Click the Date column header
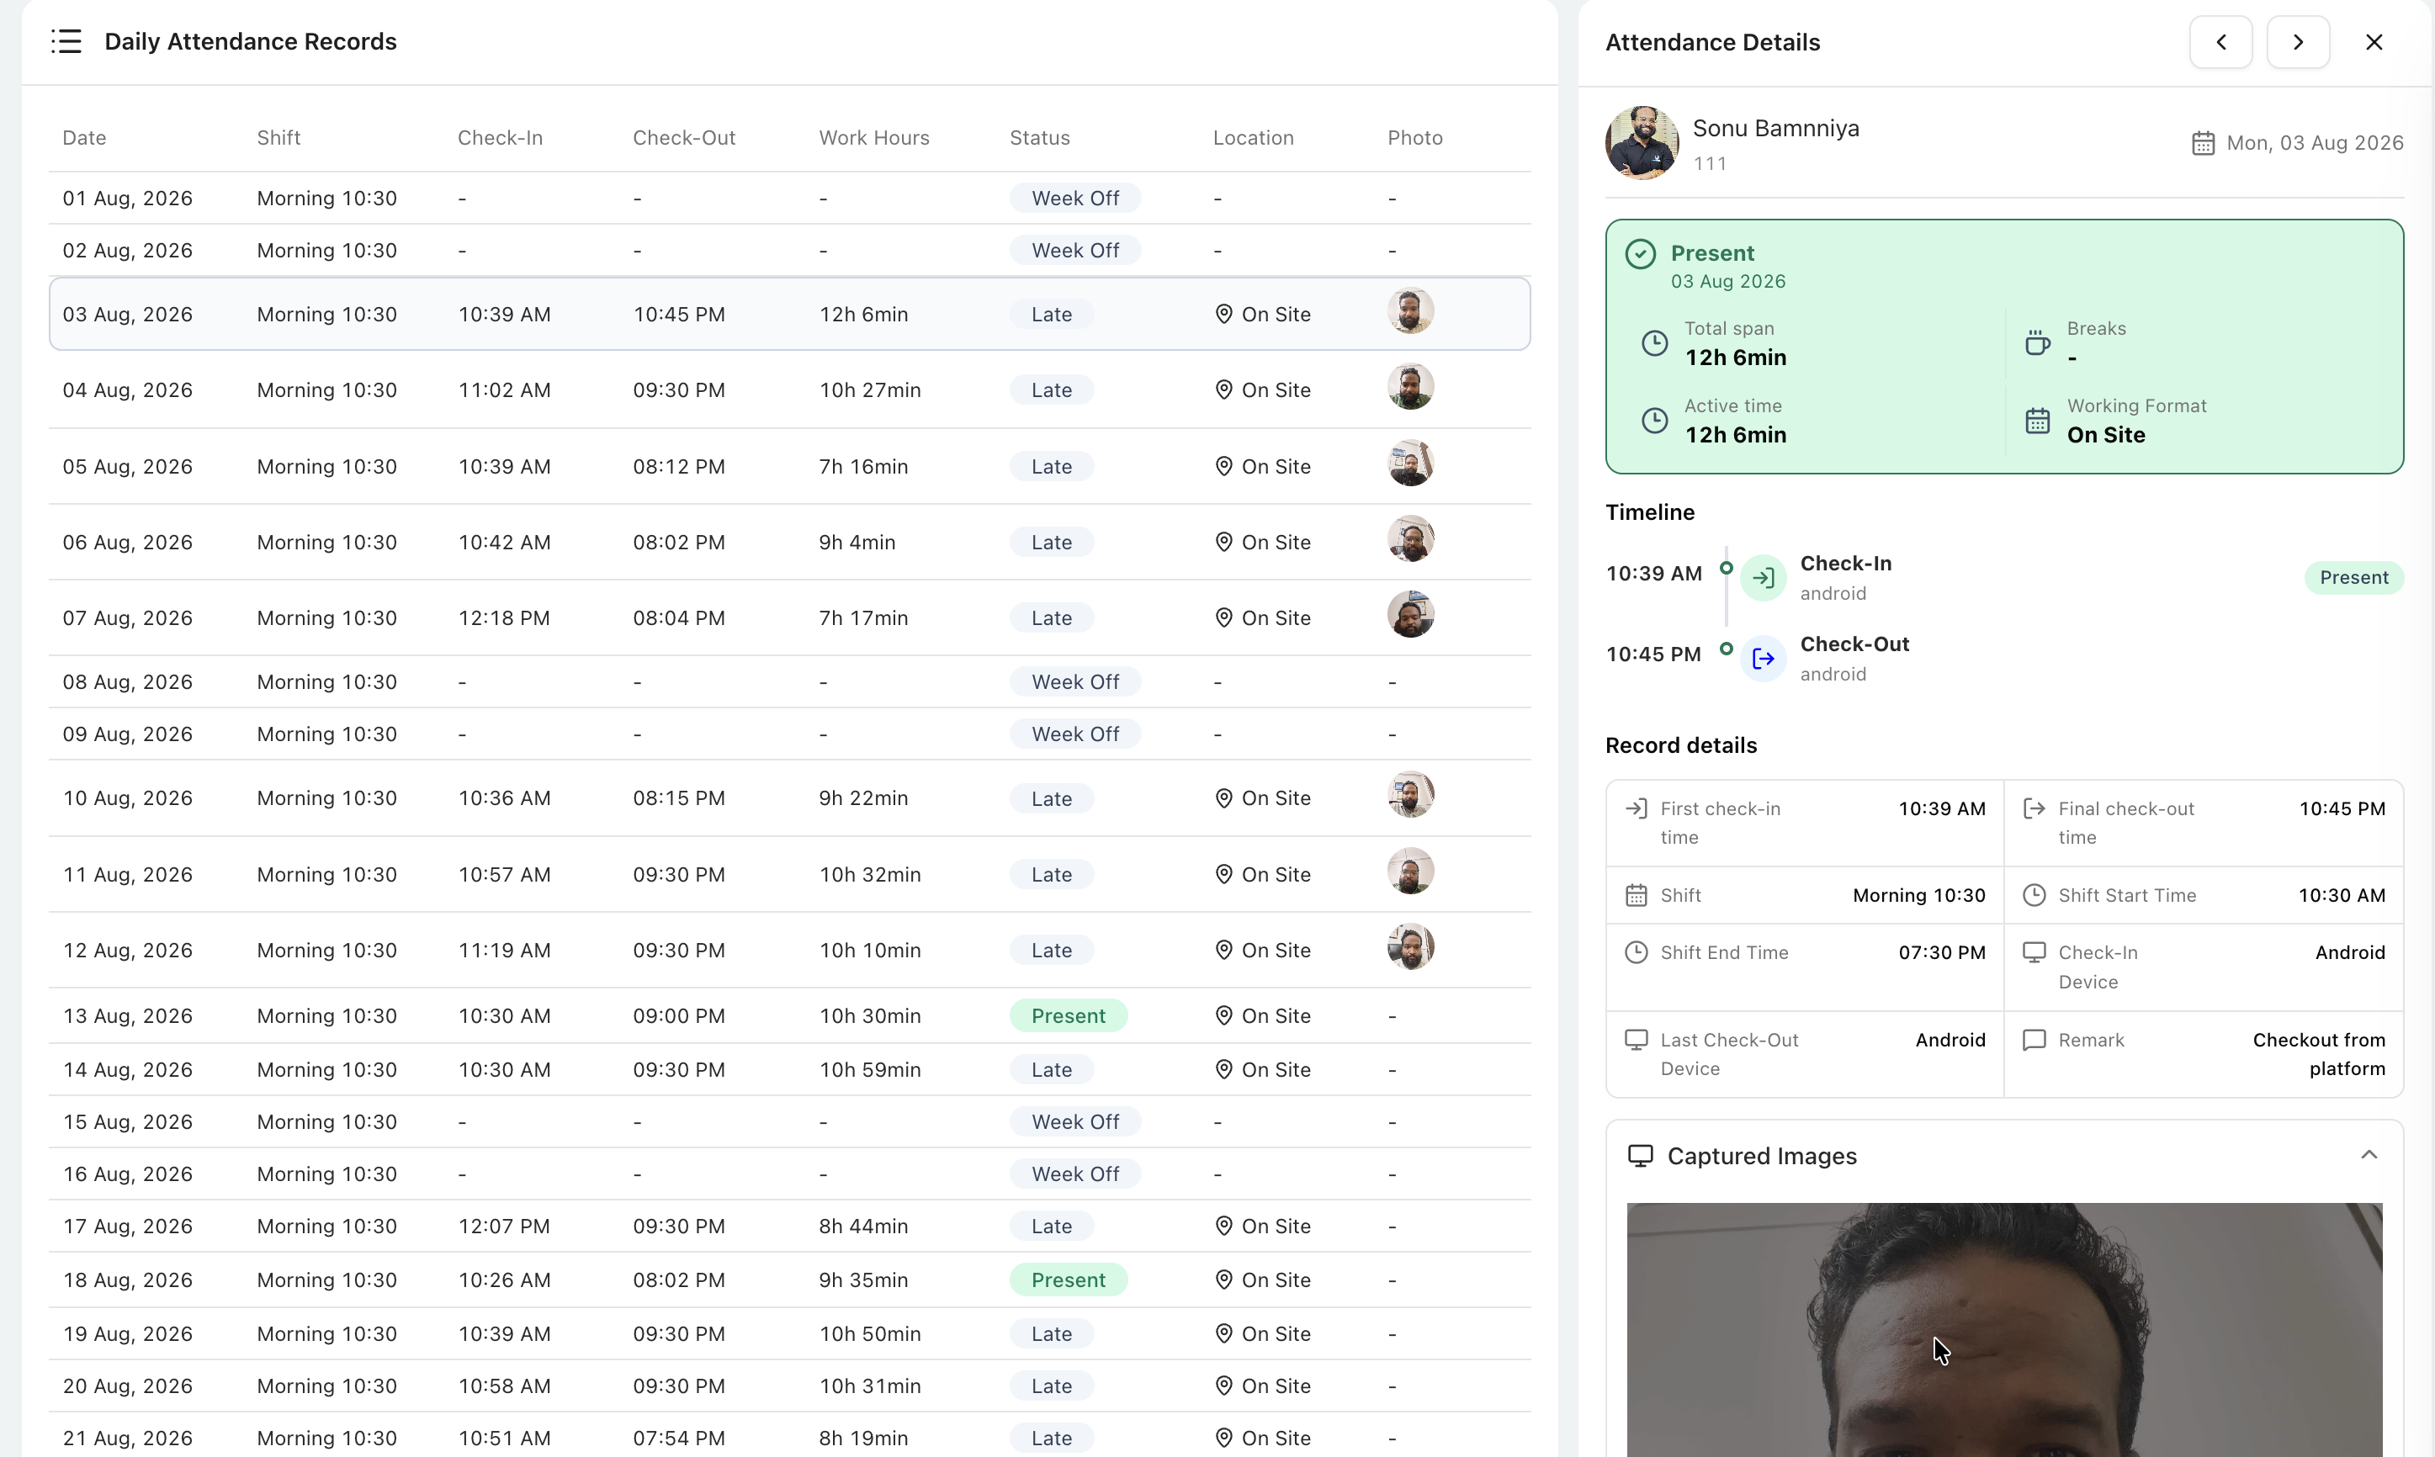Viewport: 2435px width, 1457px height. [x=84, y=137]
